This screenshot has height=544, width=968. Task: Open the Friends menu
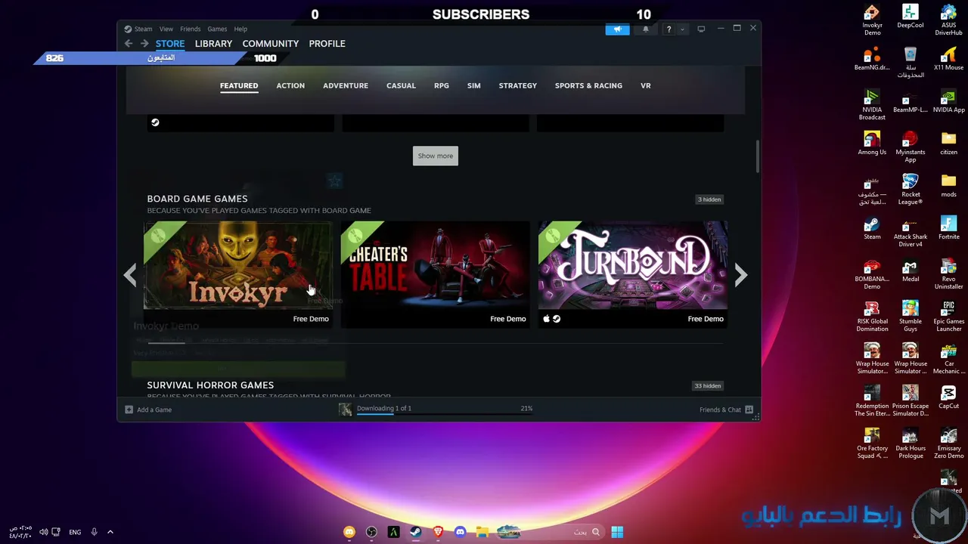pos(191,29)
